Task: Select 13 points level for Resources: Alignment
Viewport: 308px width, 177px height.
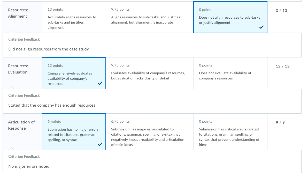Action: coord(74,17)
